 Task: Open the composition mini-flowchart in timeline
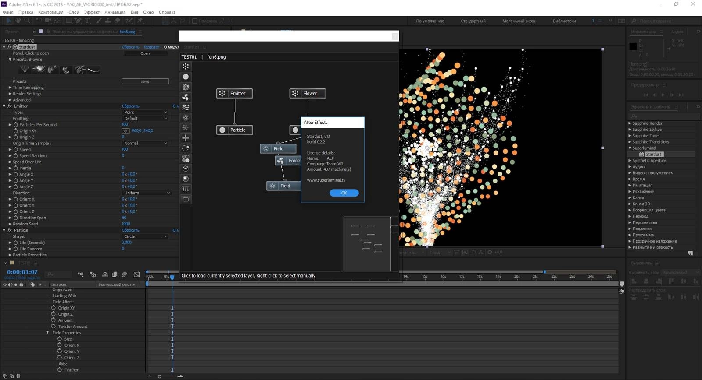point(80,274)
